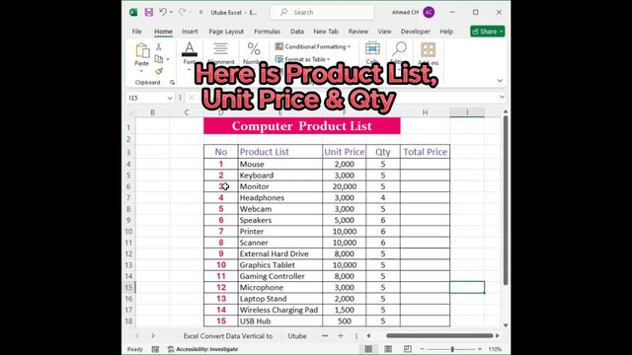The width and height of the screenshot is (632, 355).
Task: Select Excel Convert Data Vertical sheet tab
Action: (228, 335)
